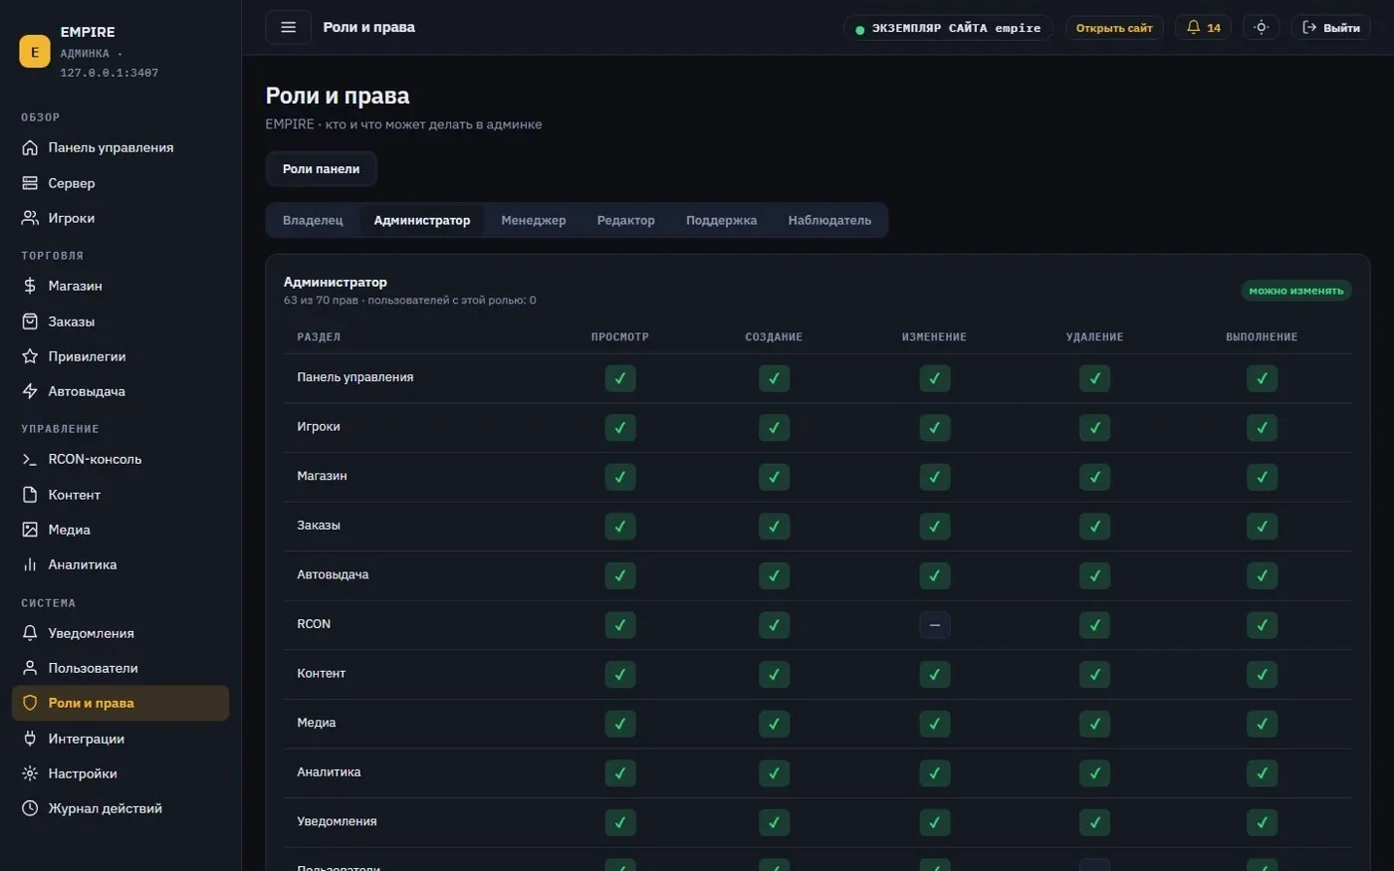Open the Владелец role tab
The height and width of the screenshot is (871, 1394).
click(x=313, y=220)
